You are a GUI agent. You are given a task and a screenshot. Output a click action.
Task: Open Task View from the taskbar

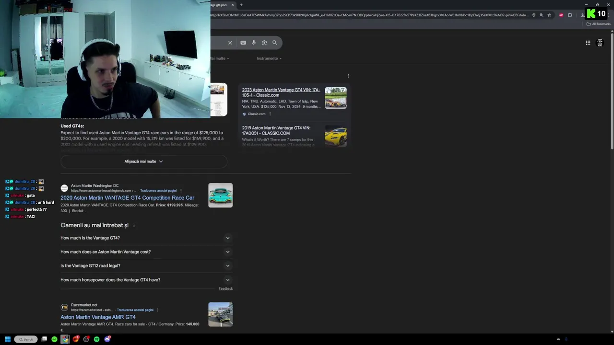(44, 339)
